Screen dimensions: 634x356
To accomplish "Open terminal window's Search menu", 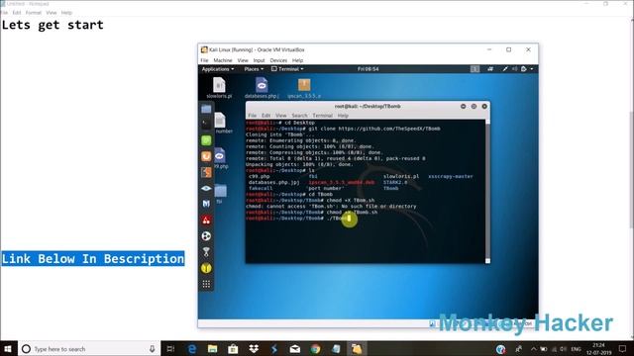I will (299, 116).
